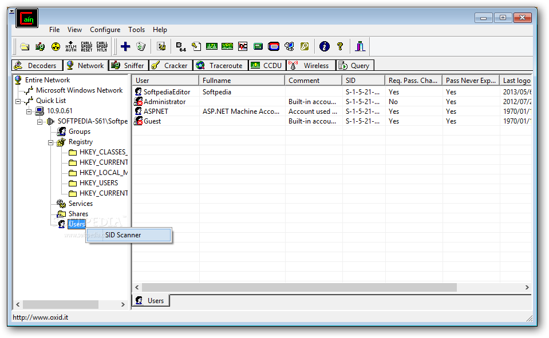This screenshot has height=338, width=549.
Task: Switch to the Query tab
Action: (355, 65)
